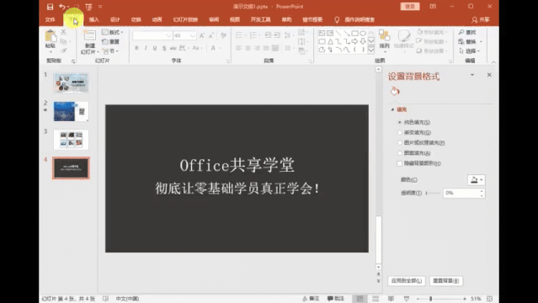
Task: Open the Transitions (切换) tab
Action: coord(136,19)
